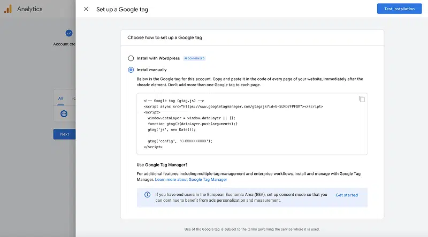
Task: Click the Next button behind the panel
Action: pyautogui.click(x=64, y=134)
